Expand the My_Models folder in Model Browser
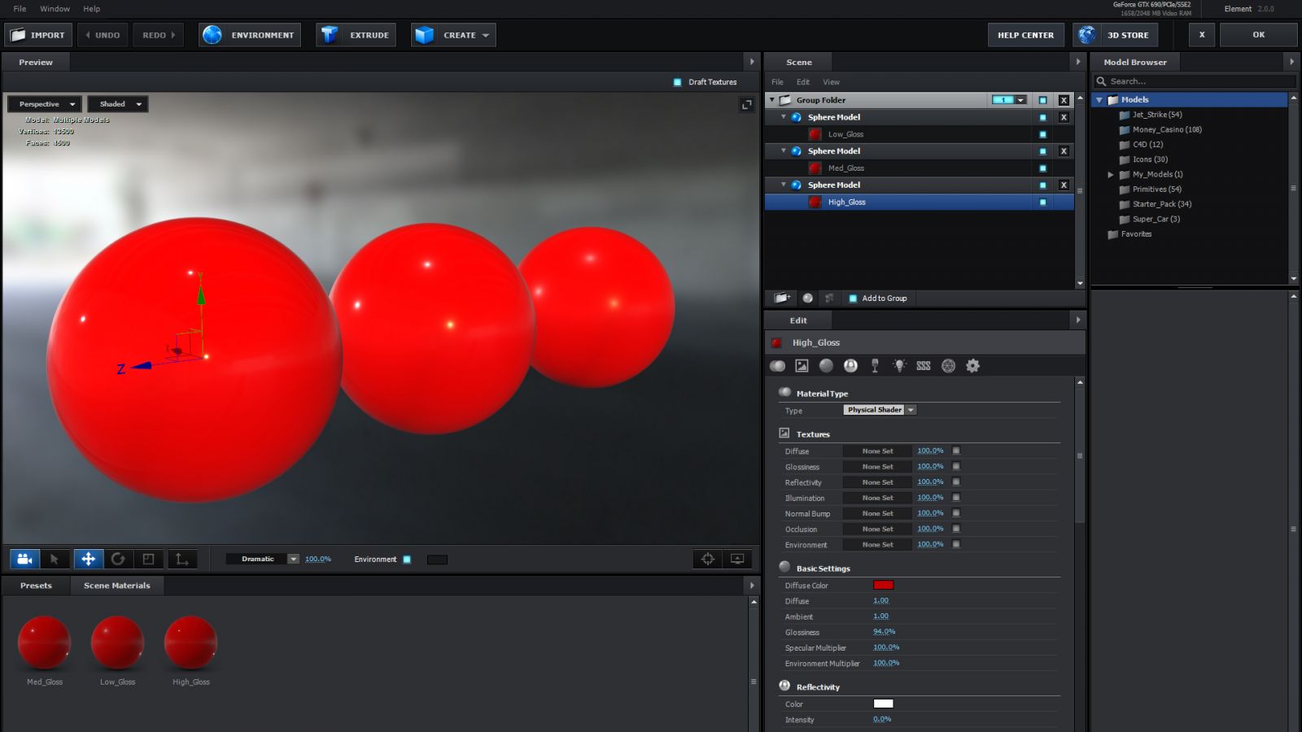The height and width of the screenshot is (732, 1302). [1110, 174]
